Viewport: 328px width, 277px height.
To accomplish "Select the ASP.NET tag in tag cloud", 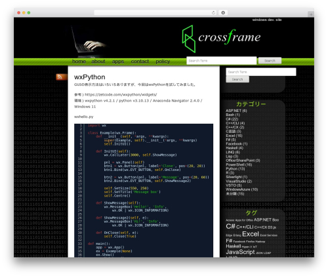I will [262, 220].
